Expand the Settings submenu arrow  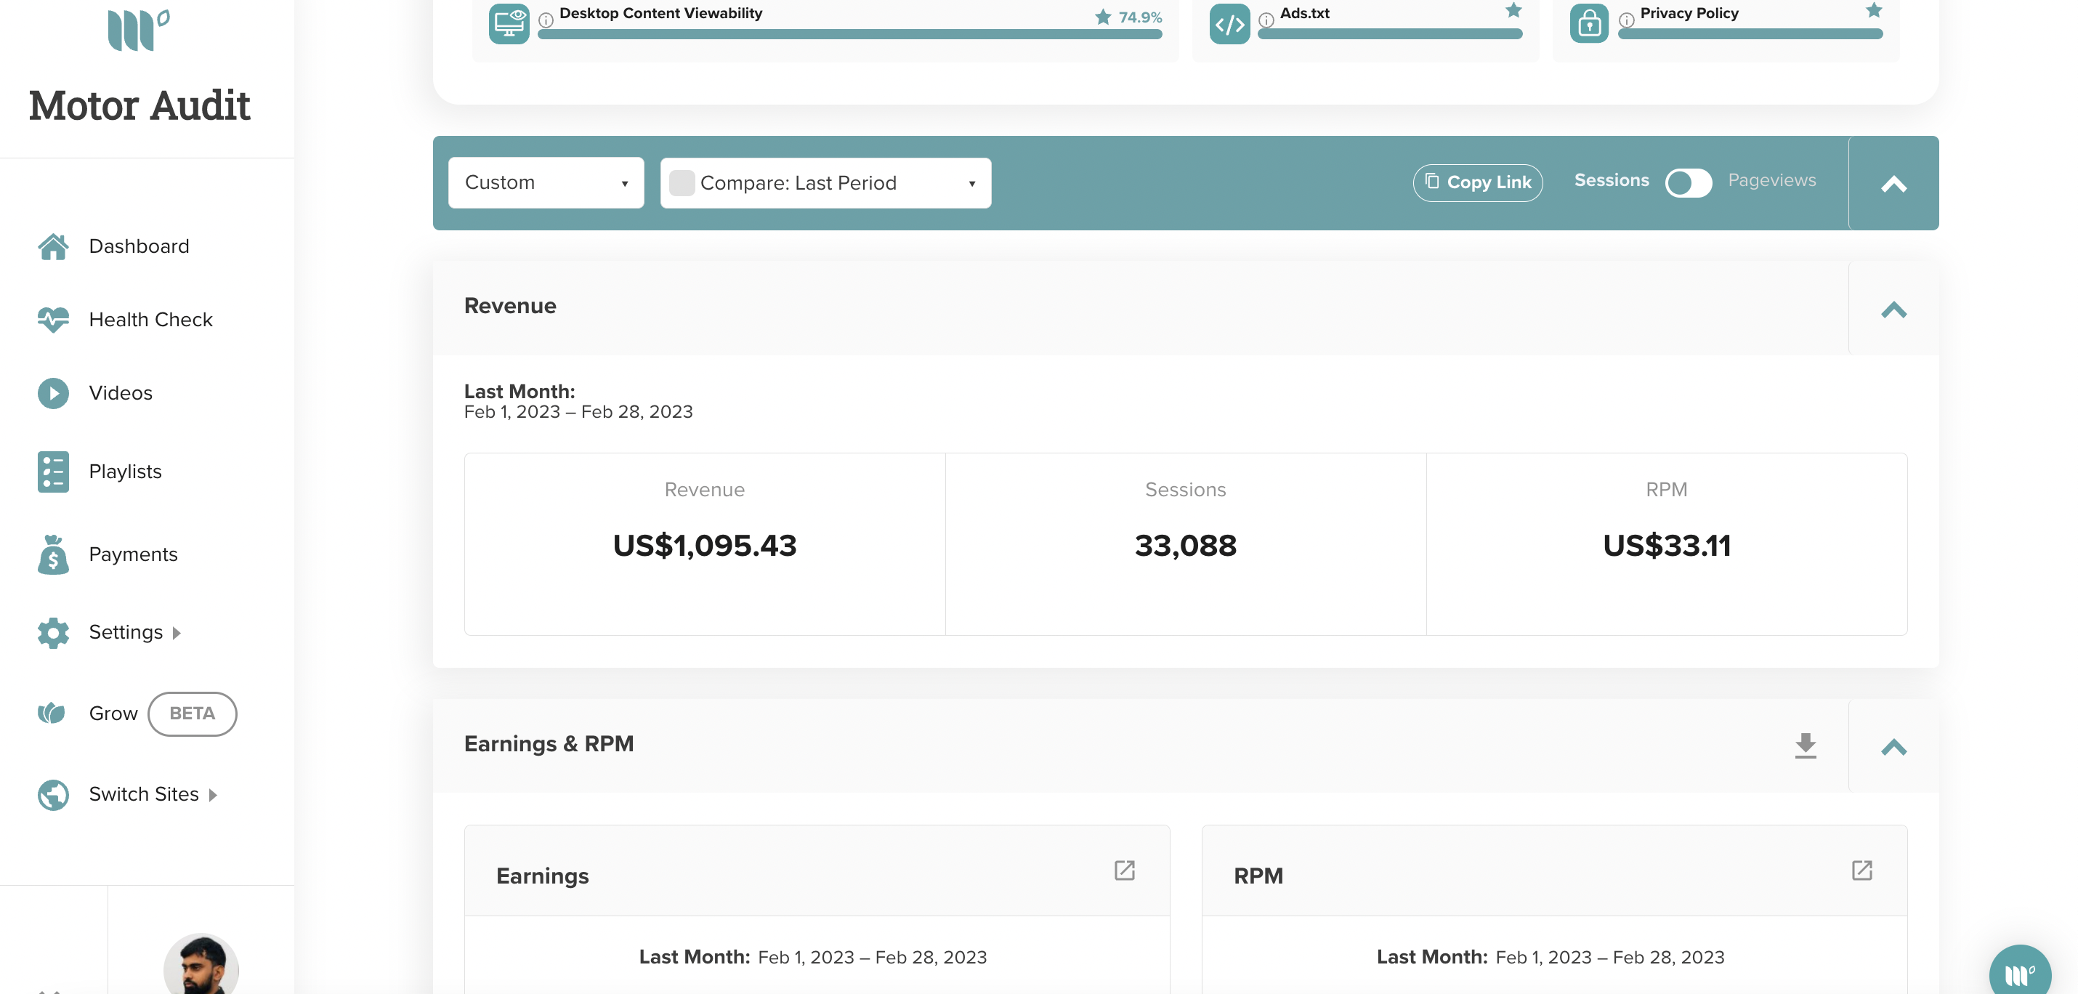[x=177, y=634]
